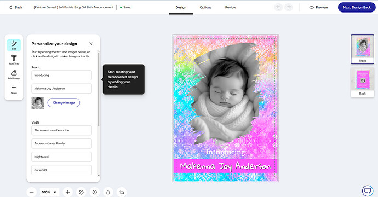The height and width of the screenshot is (197, 378).
Task: Select the Front page thumbnail
Action: [362, 49]
